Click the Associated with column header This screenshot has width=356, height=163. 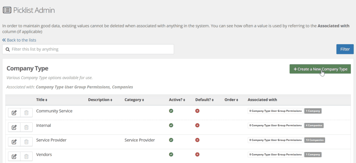point(262,100)
